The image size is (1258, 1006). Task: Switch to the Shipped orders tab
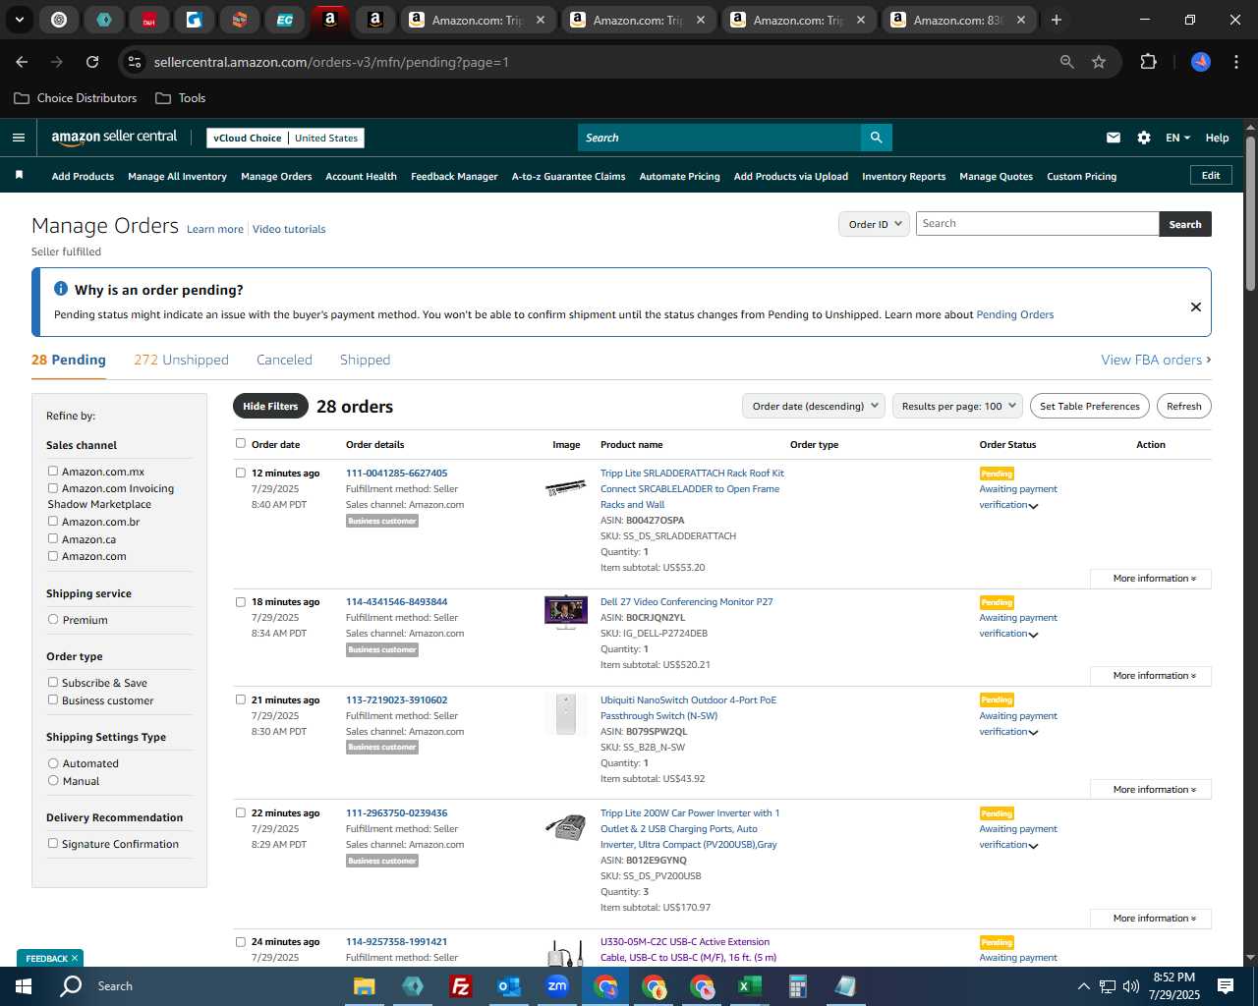click(x=365, y=360)
